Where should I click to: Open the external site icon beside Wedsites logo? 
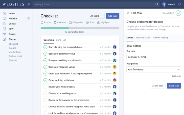click(28, 4)
